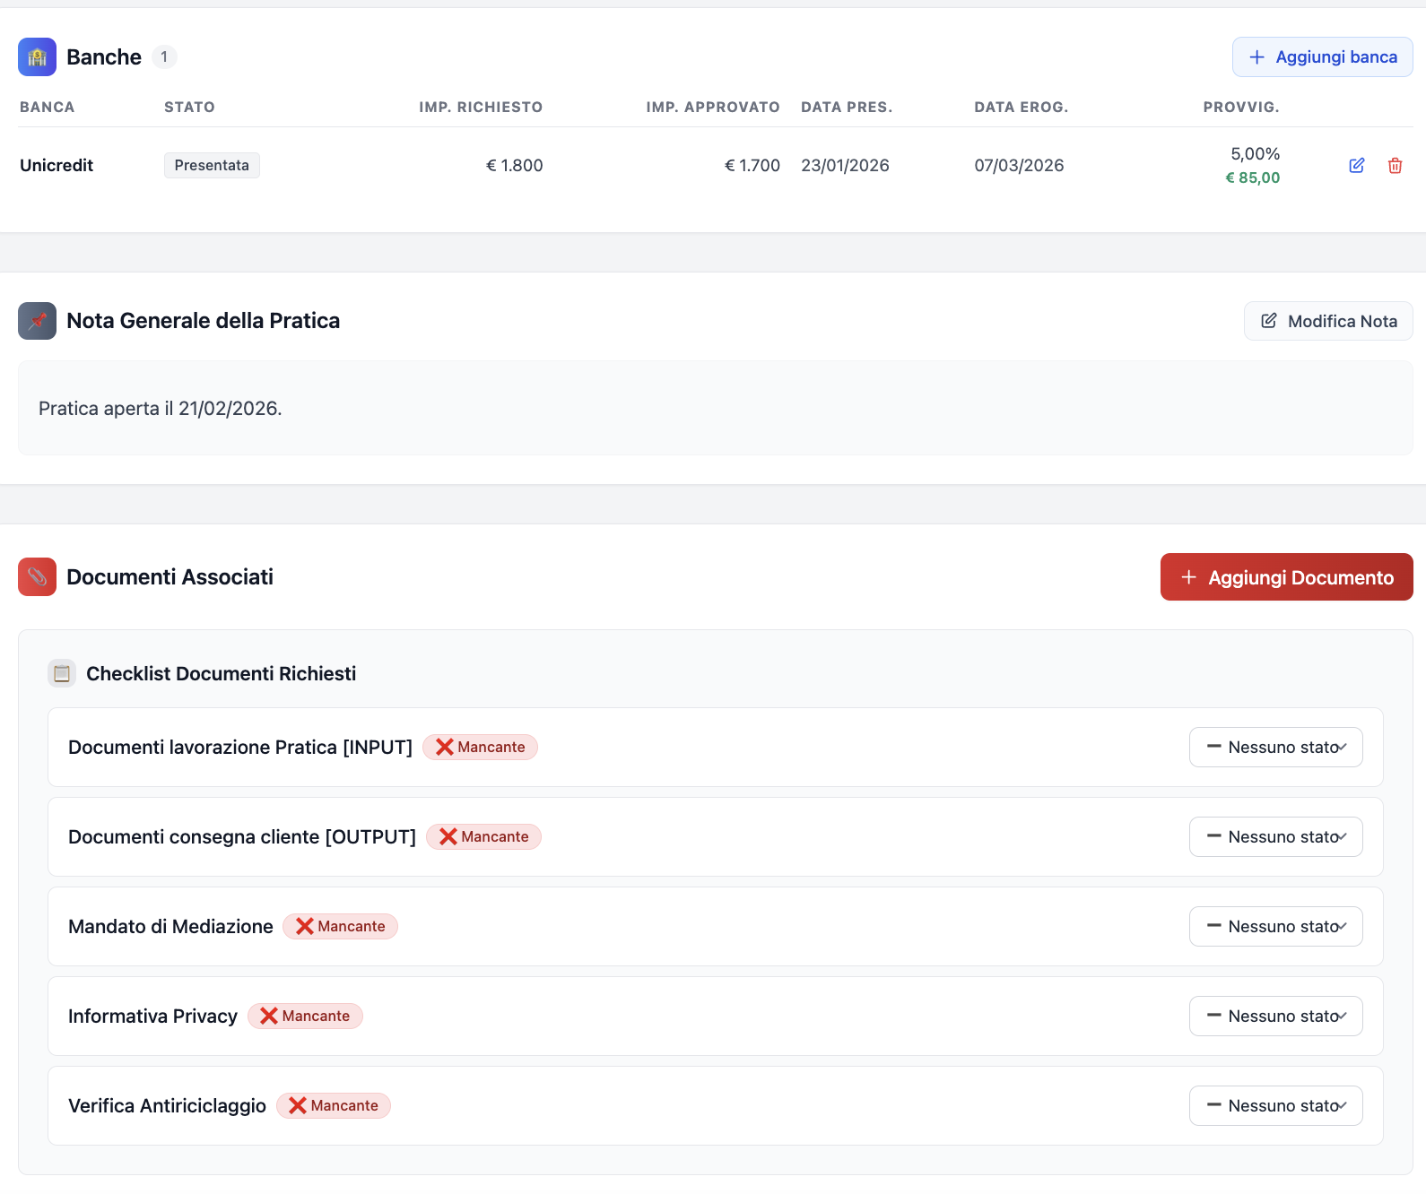Open status dropdown for Documenti lavorazione Pratica
The height and width of the screenshot is (1194, 1426).
(x=1275, y=748)
